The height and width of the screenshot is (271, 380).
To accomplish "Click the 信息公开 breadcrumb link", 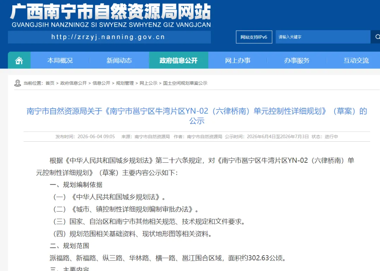I will tap(101, 83).
